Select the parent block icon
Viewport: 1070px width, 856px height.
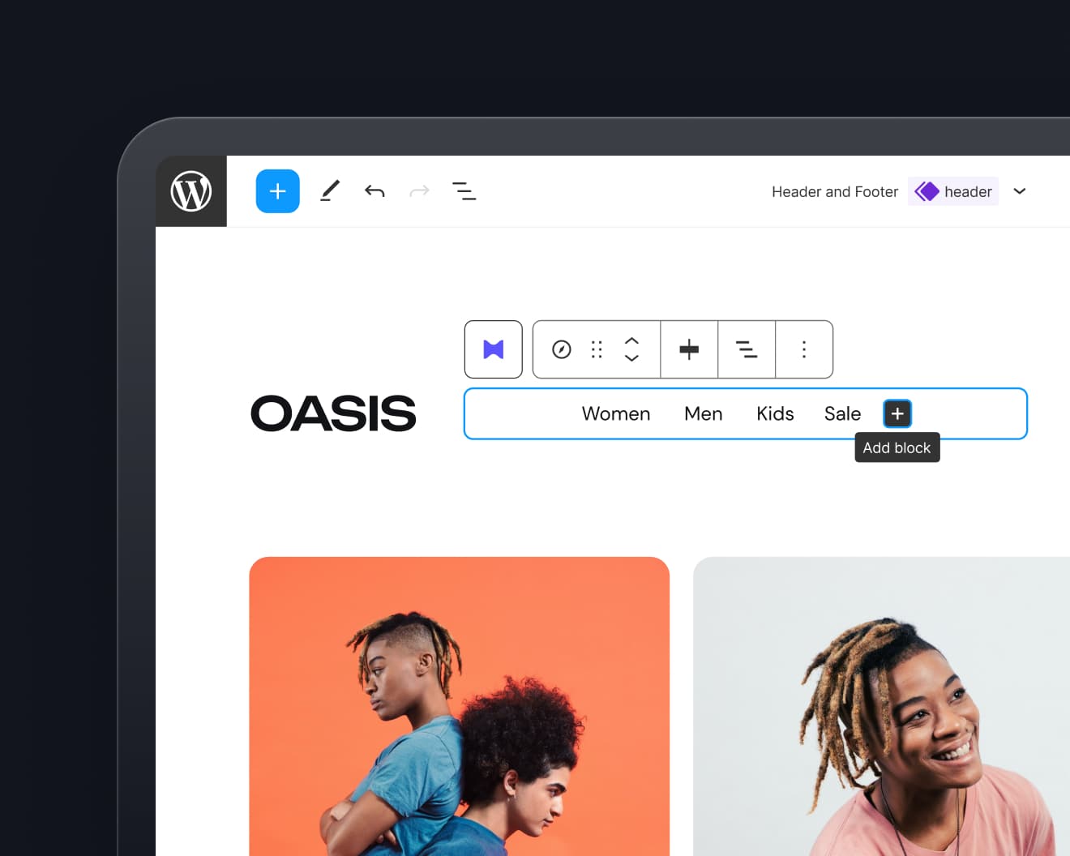494,349
